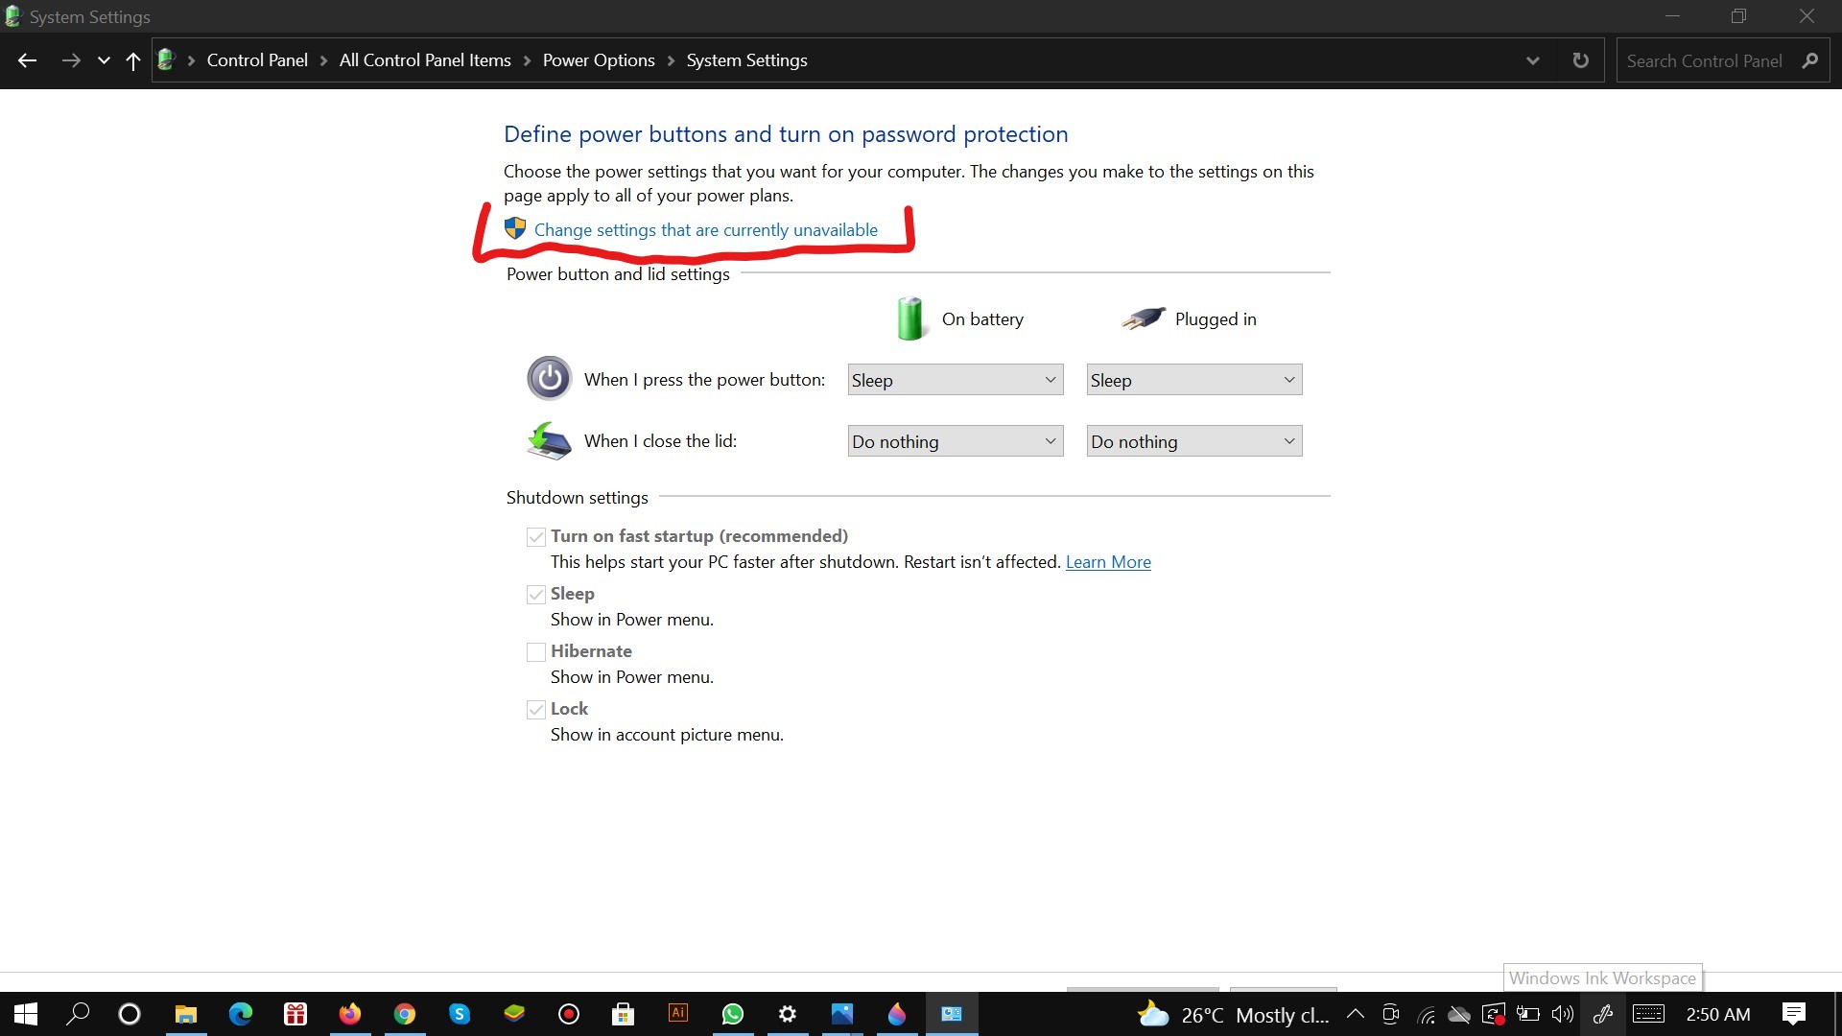Open Windows Search by clicking magnifier
The height and width of the screenshot is (1036, 1842).
coord(76,1013)
